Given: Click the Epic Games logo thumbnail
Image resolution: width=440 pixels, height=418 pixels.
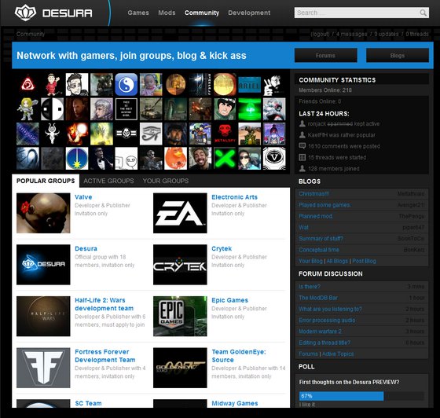Looking at the screenshot, I should 180,317.
